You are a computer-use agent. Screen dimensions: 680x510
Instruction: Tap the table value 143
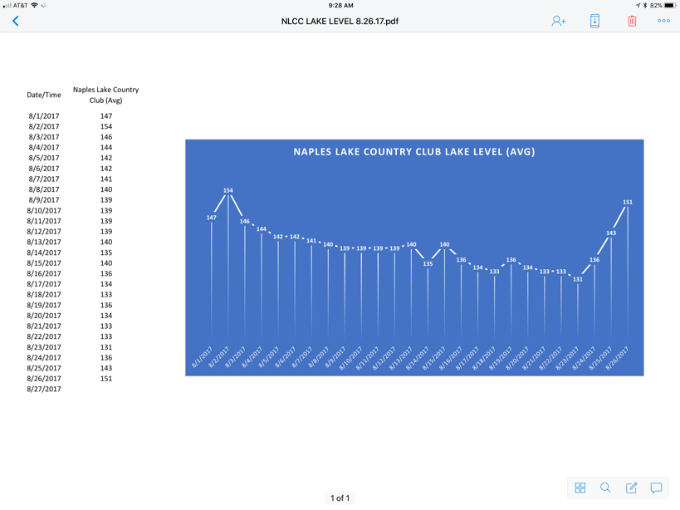click(106, 368)
